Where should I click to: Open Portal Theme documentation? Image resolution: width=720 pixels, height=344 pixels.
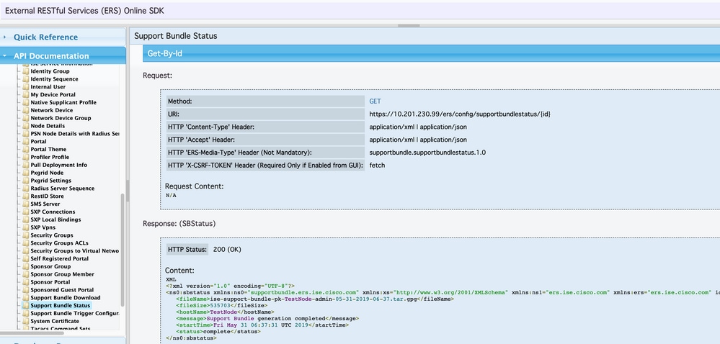(48, 149)
